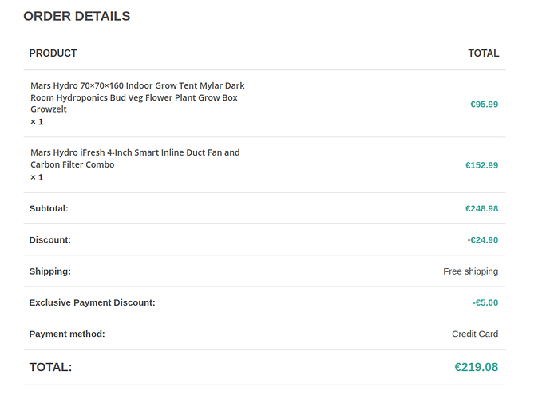534x399 pixels.
Task: Click the × 1 quantity under grow tent
Action: 37,122
